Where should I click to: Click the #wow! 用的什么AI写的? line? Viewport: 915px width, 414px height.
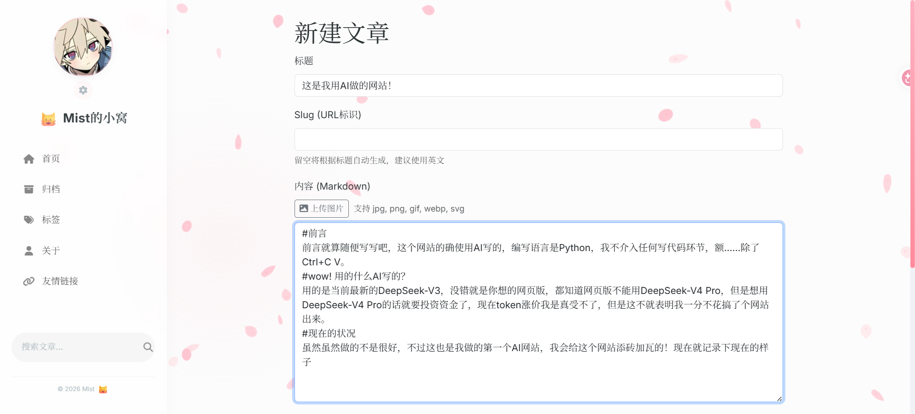(x=354, y=276)
